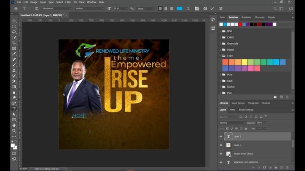Select the Dodge tool
Image resolution: width=305 pixels, height=171 pixels.
click(x=14, y=98)
